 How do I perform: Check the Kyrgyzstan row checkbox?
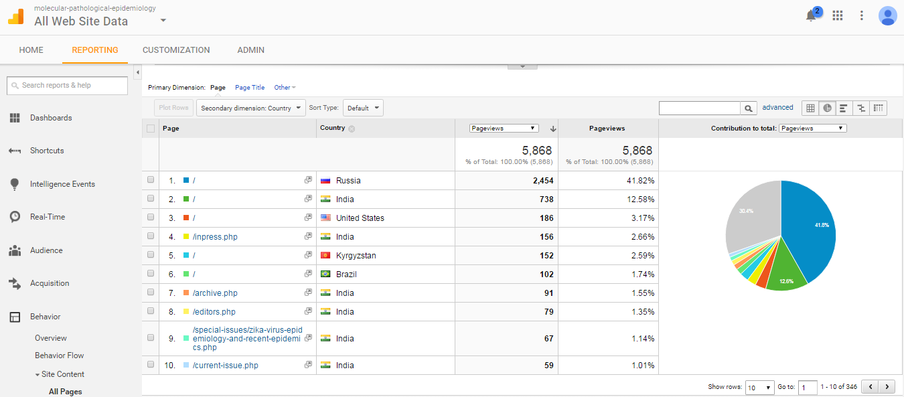pyautogui.click(x=151, y=255)
